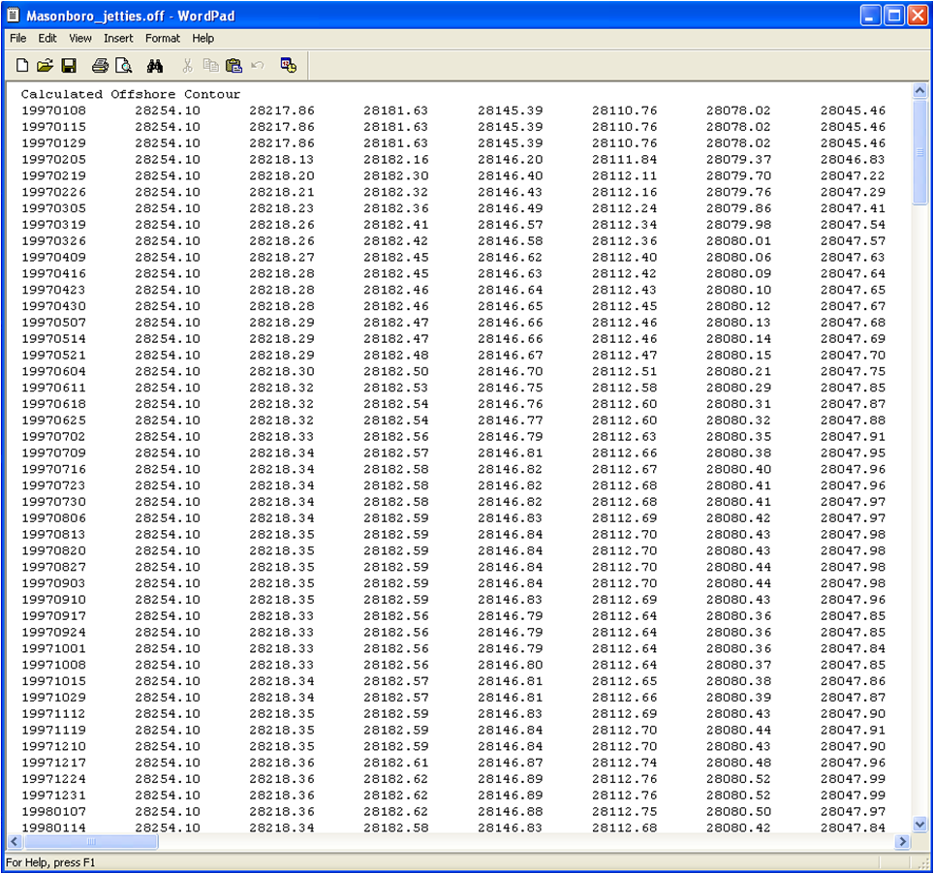Open Print Preview from toolbar

click(124, 66)
